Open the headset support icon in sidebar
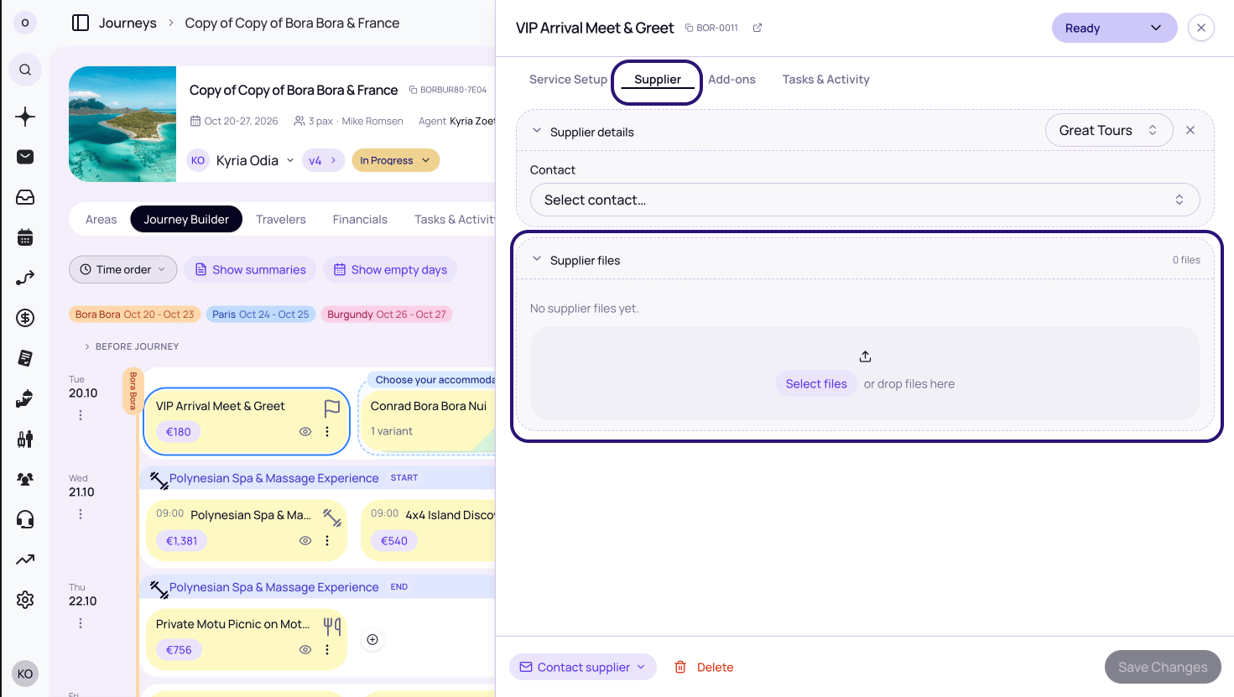The image size is (1234, 697). tap(25, 519)
